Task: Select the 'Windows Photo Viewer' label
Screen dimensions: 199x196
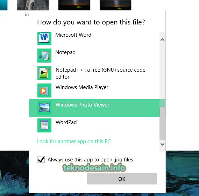Action: [x=83, y=105]
